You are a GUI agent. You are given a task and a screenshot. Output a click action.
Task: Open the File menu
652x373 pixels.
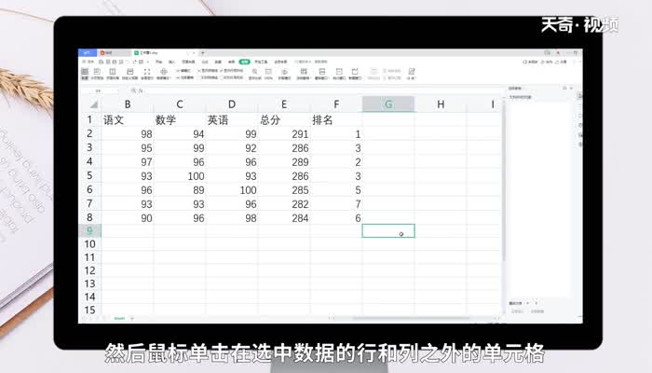pyautogui.click(x=88, y=62)
